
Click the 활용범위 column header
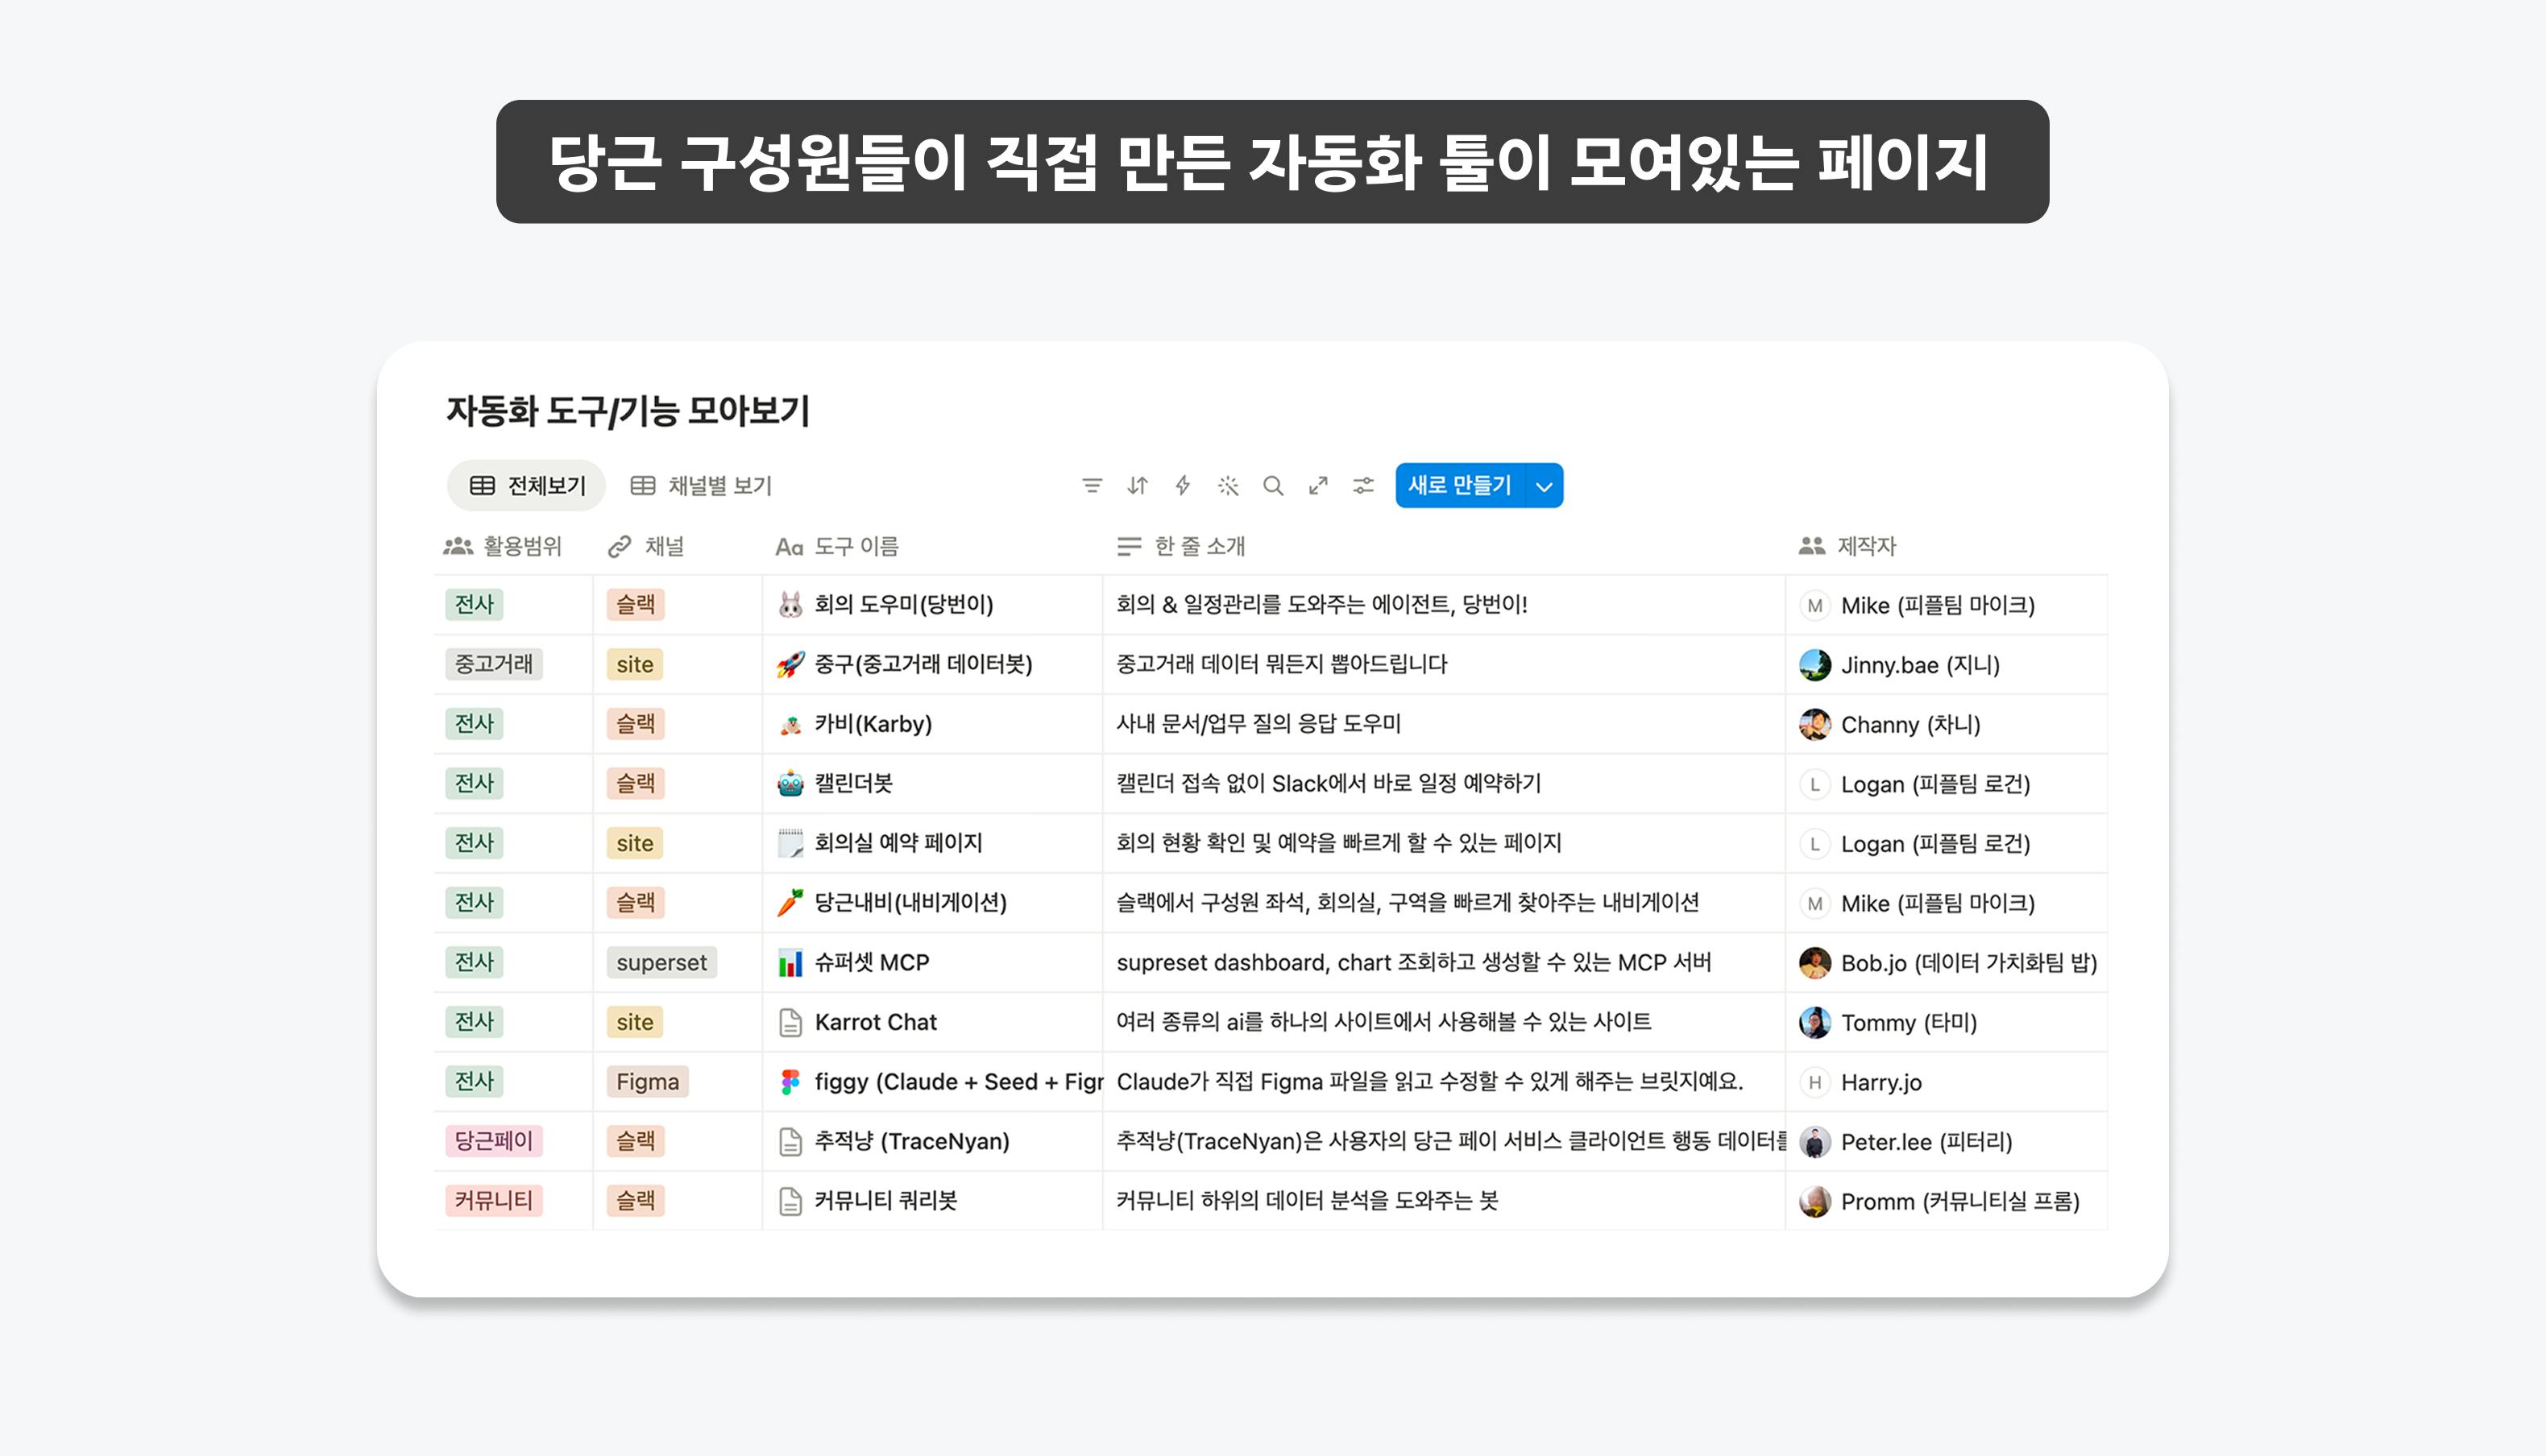coord(504,546)
